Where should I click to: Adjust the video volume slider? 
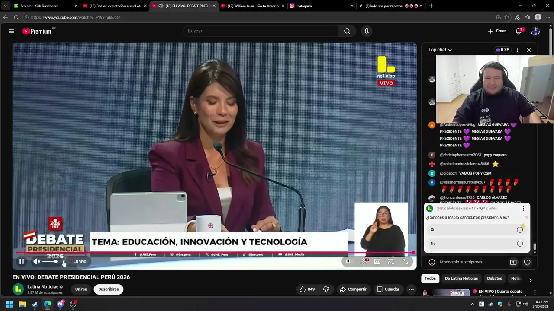[x=50, y=261]
